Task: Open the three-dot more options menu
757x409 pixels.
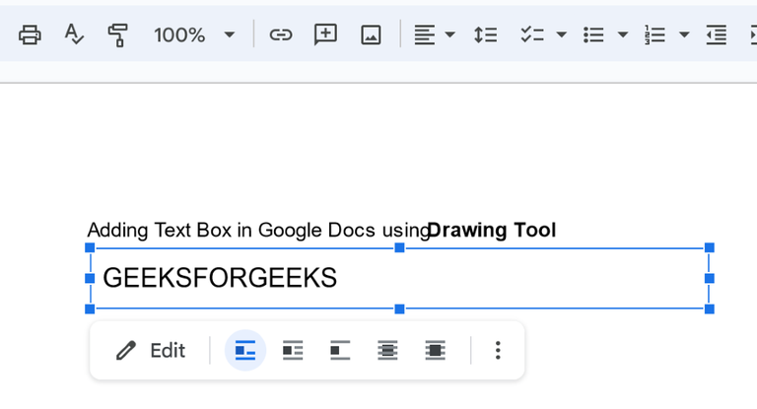Action: click(498, 351)
